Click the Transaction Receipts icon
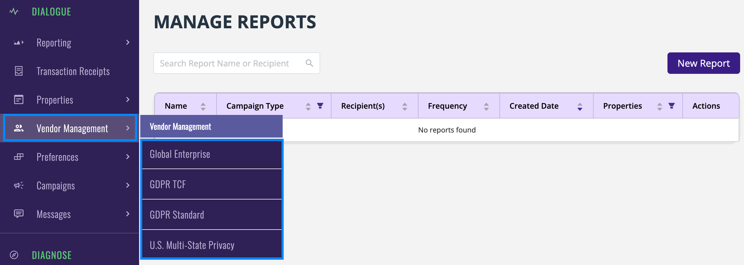Screen dimensions: 744x265 [x=19, y=71]
